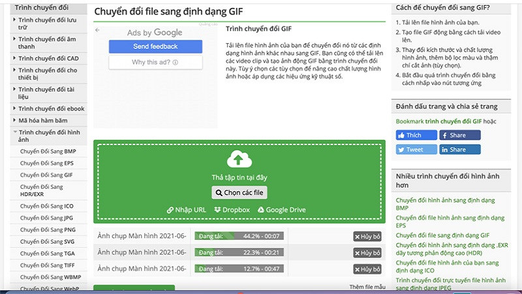The height and width of the screenshot is (294, 522).
Task: Click Why this ad? button
Action: [155, 62]
